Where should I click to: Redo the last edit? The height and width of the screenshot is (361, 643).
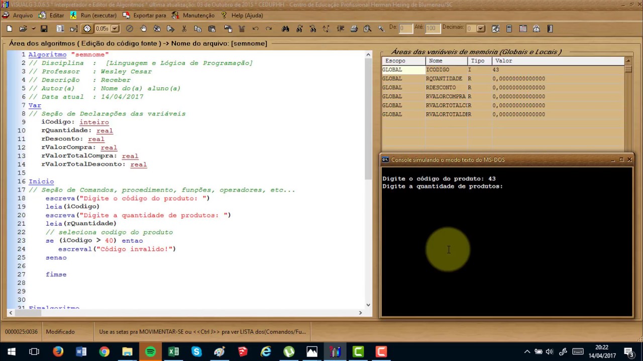(269, 29)
